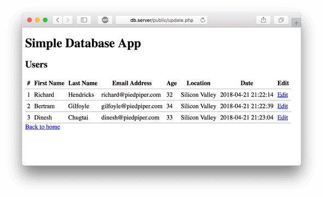
Task: Select the date 2018-04-21 21:22:14
Action: 246,95
